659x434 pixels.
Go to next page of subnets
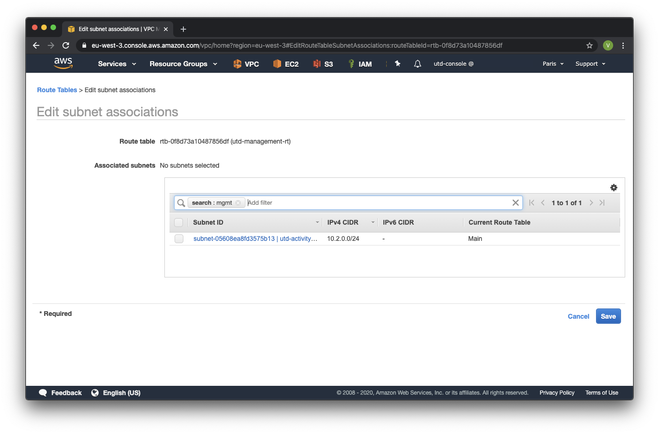tap(591, 203)
